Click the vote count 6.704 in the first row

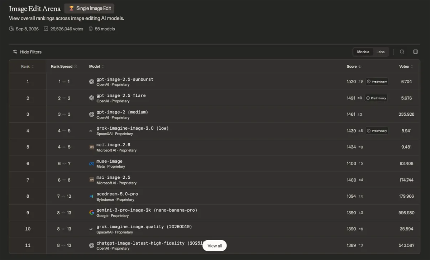406,82
